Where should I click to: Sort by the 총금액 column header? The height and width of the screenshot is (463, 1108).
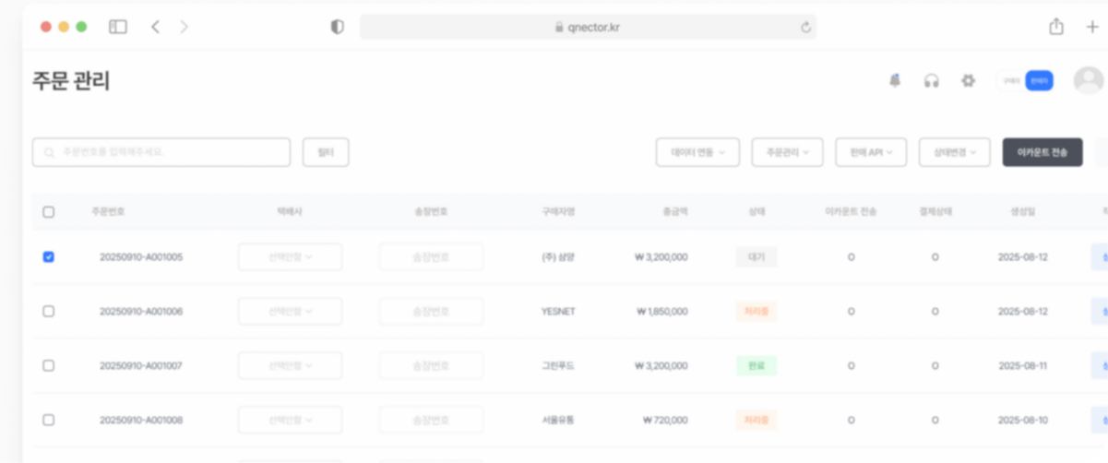(x=674, y=211)
